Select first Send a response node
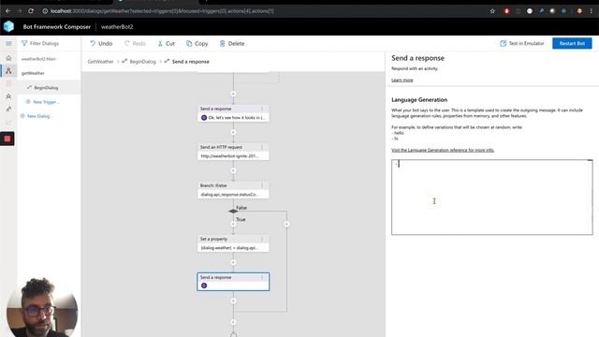Screen dimensions: 599x337 click(233, 113)
